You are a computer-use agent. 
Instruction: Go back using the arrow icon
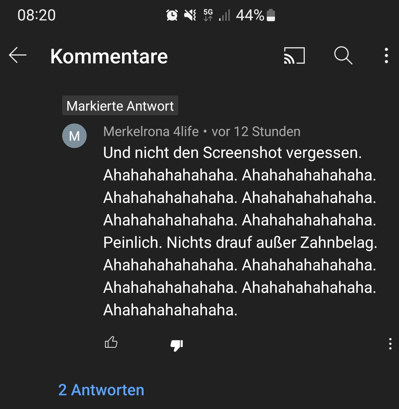(18, 55)
